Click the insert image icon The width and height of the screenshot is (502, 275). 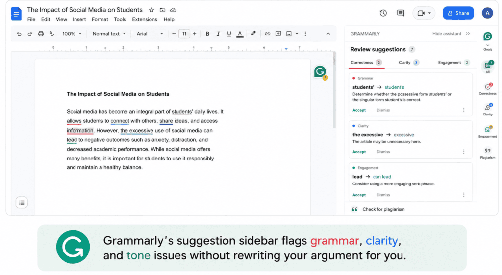coord(289,34)
